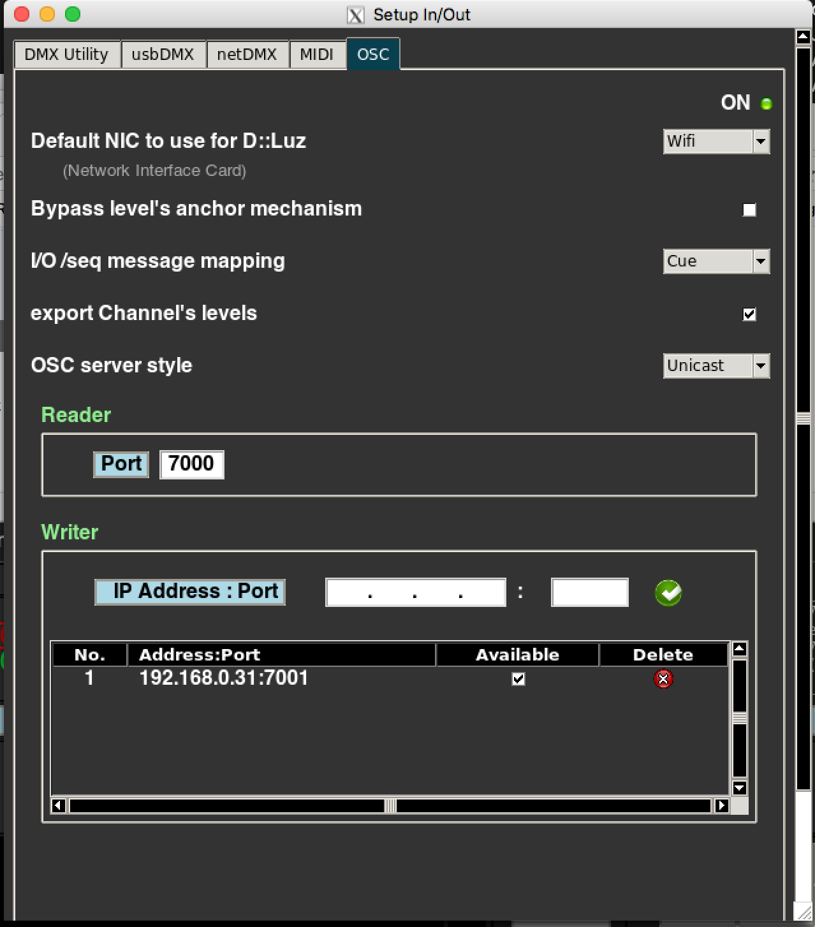Toggle the green ON status indicator

pos(766,103)
